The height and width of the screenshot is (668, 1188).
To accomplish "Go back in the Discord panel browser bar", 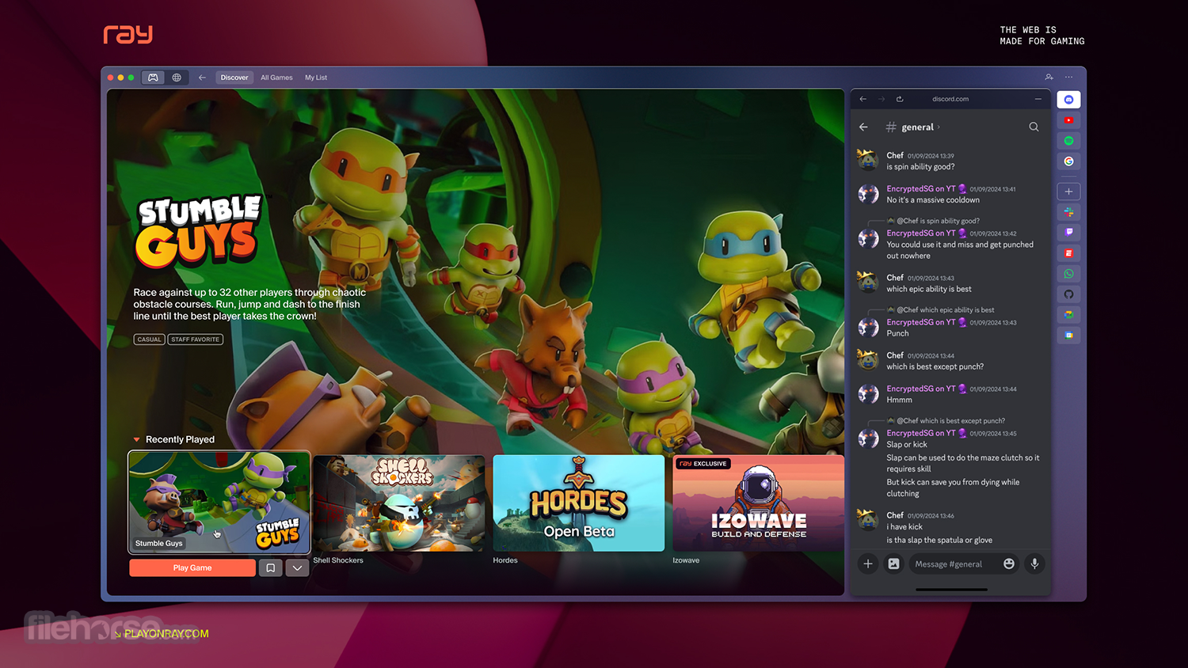I will coord(862,99).
